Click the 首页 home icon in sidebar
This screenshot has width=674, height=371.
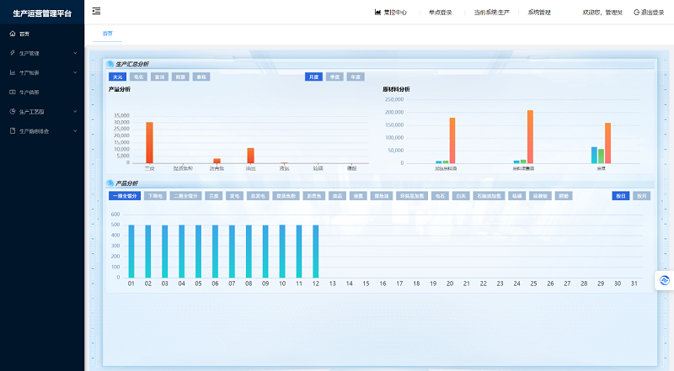(13, 34)
